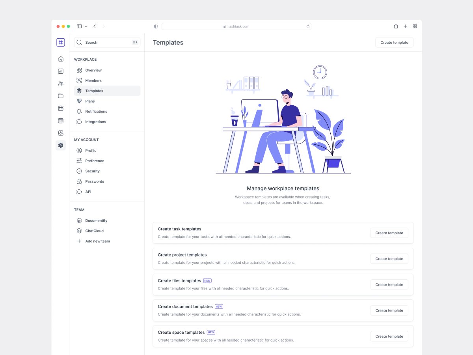The height and width of the screenshot is (355, 473).
Task: Create template for task templates row
Action: coord(389,233)
